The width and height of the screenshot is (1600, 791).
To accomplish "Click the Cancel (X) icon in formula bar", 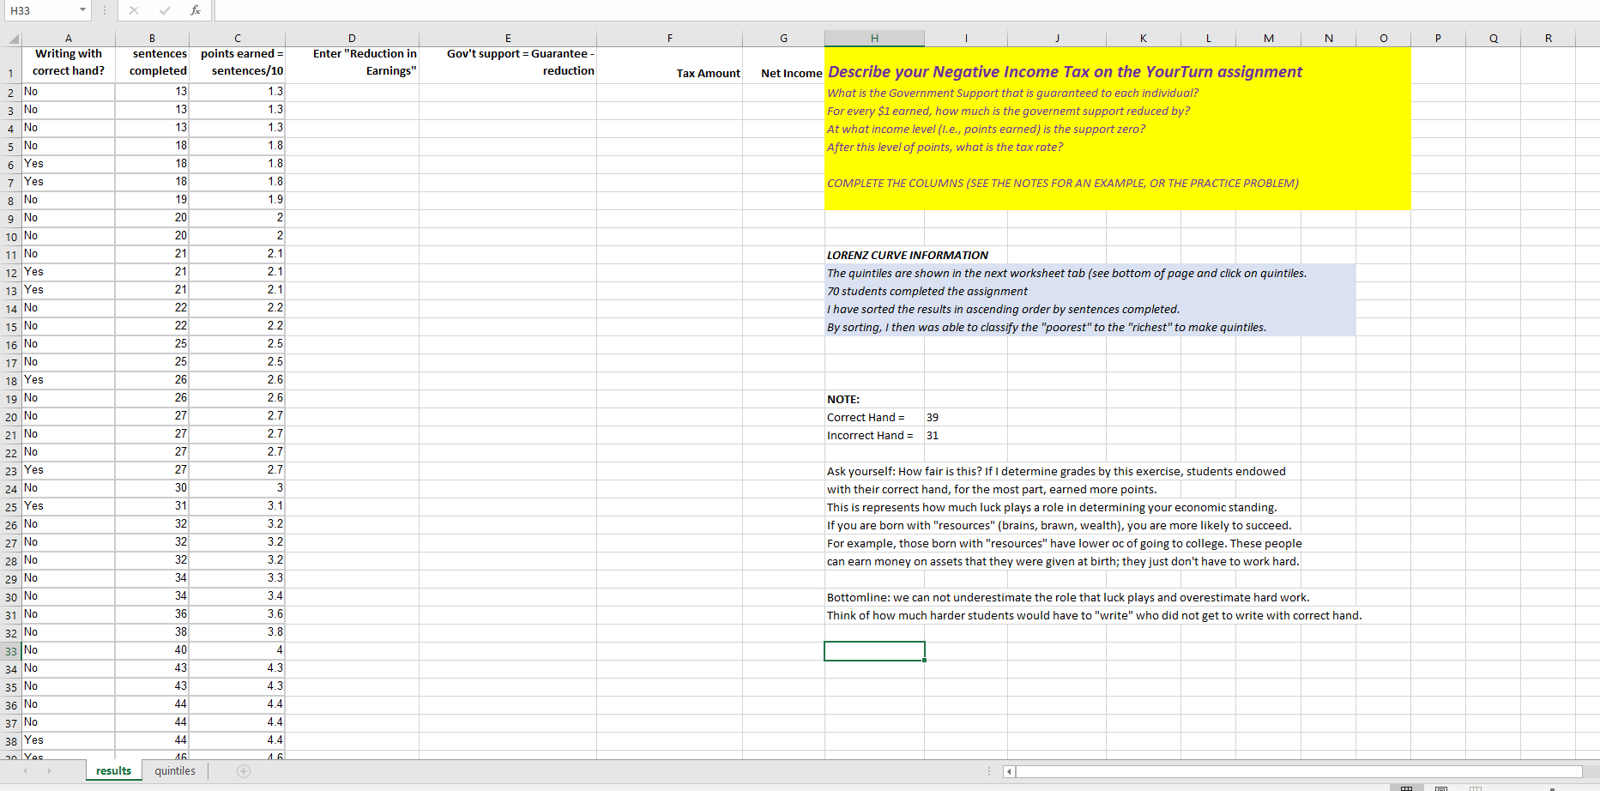I will coord(134,10).
